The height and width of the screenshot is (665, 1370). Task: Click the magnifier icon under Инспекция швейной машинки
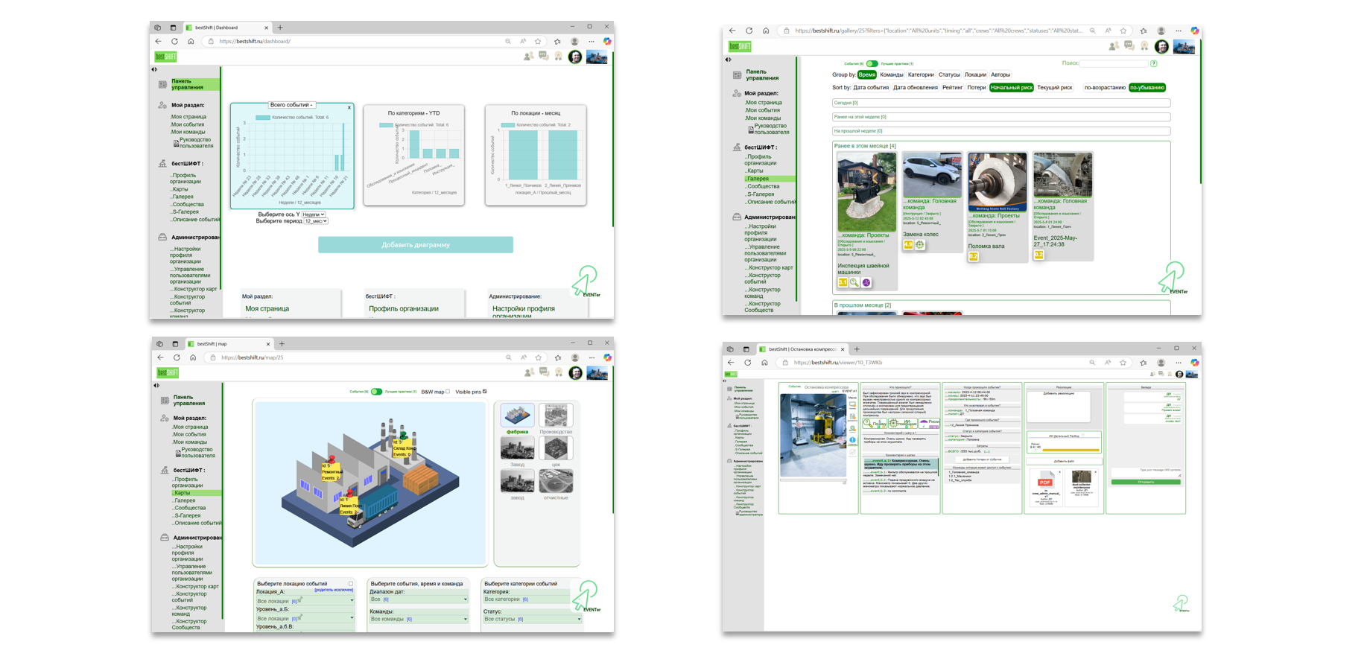(x=854, y=283)
